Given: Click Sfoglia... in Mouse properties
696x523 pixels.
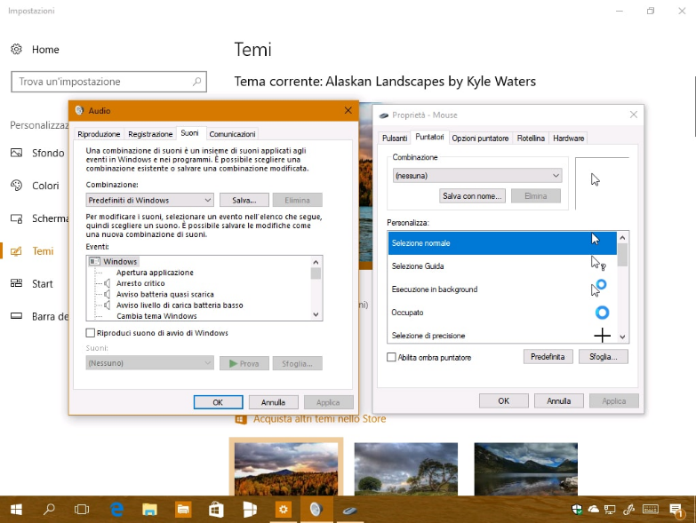Looking at the screenshot, I should [x=604, y=357].
